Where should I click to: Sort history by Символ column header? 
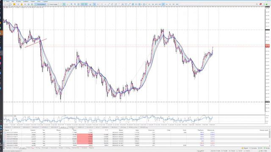[x=33, y=130]
